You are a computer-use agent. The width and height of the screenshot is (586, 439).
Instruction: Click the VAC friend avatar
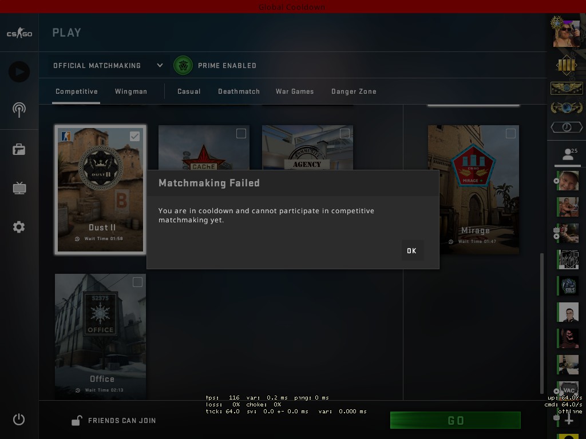point(568,389)
